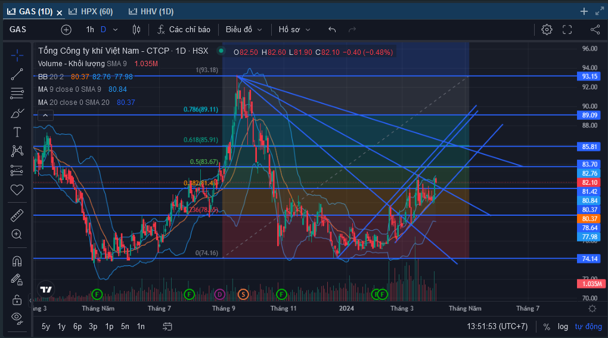This screenshot has width=608, height=338.
Task: Toggle lock all drawing tools
Action: tap(17, 300)
